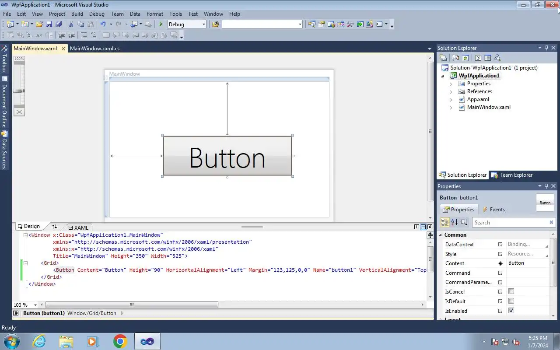Expand the Properties node in Solution Explorer

451,84
